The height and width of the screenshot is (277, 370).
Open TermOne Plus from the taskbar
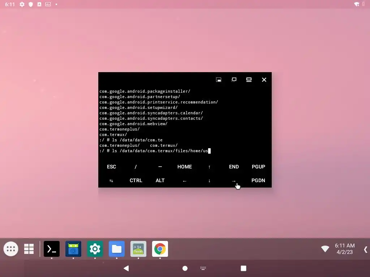(x=138, y=249)
